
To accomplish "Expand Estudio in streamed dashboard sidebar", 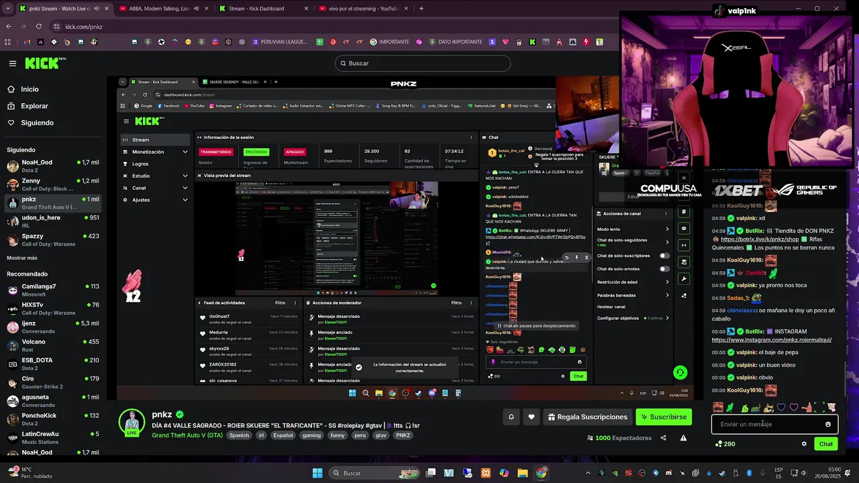I will 185,176.
